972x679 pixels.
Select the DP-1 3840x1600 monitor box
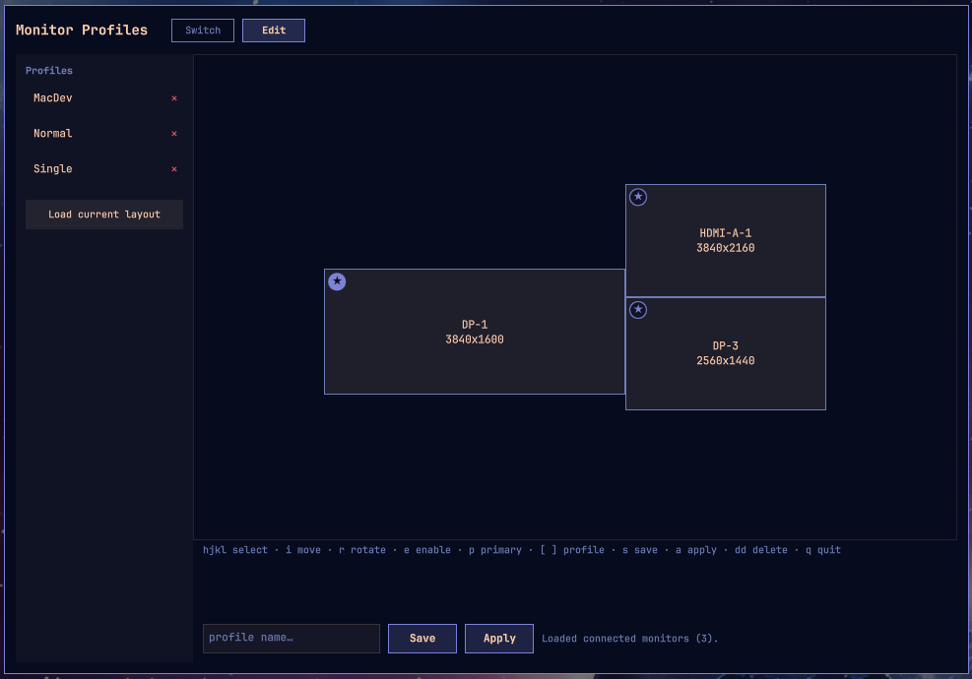click(x=475, y=332)
